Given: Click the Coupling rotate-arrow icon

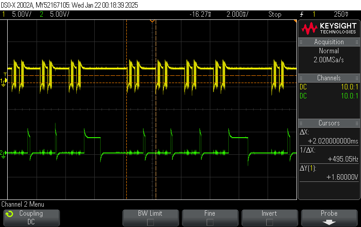Looking at the screenshot, I should (9, 214).
